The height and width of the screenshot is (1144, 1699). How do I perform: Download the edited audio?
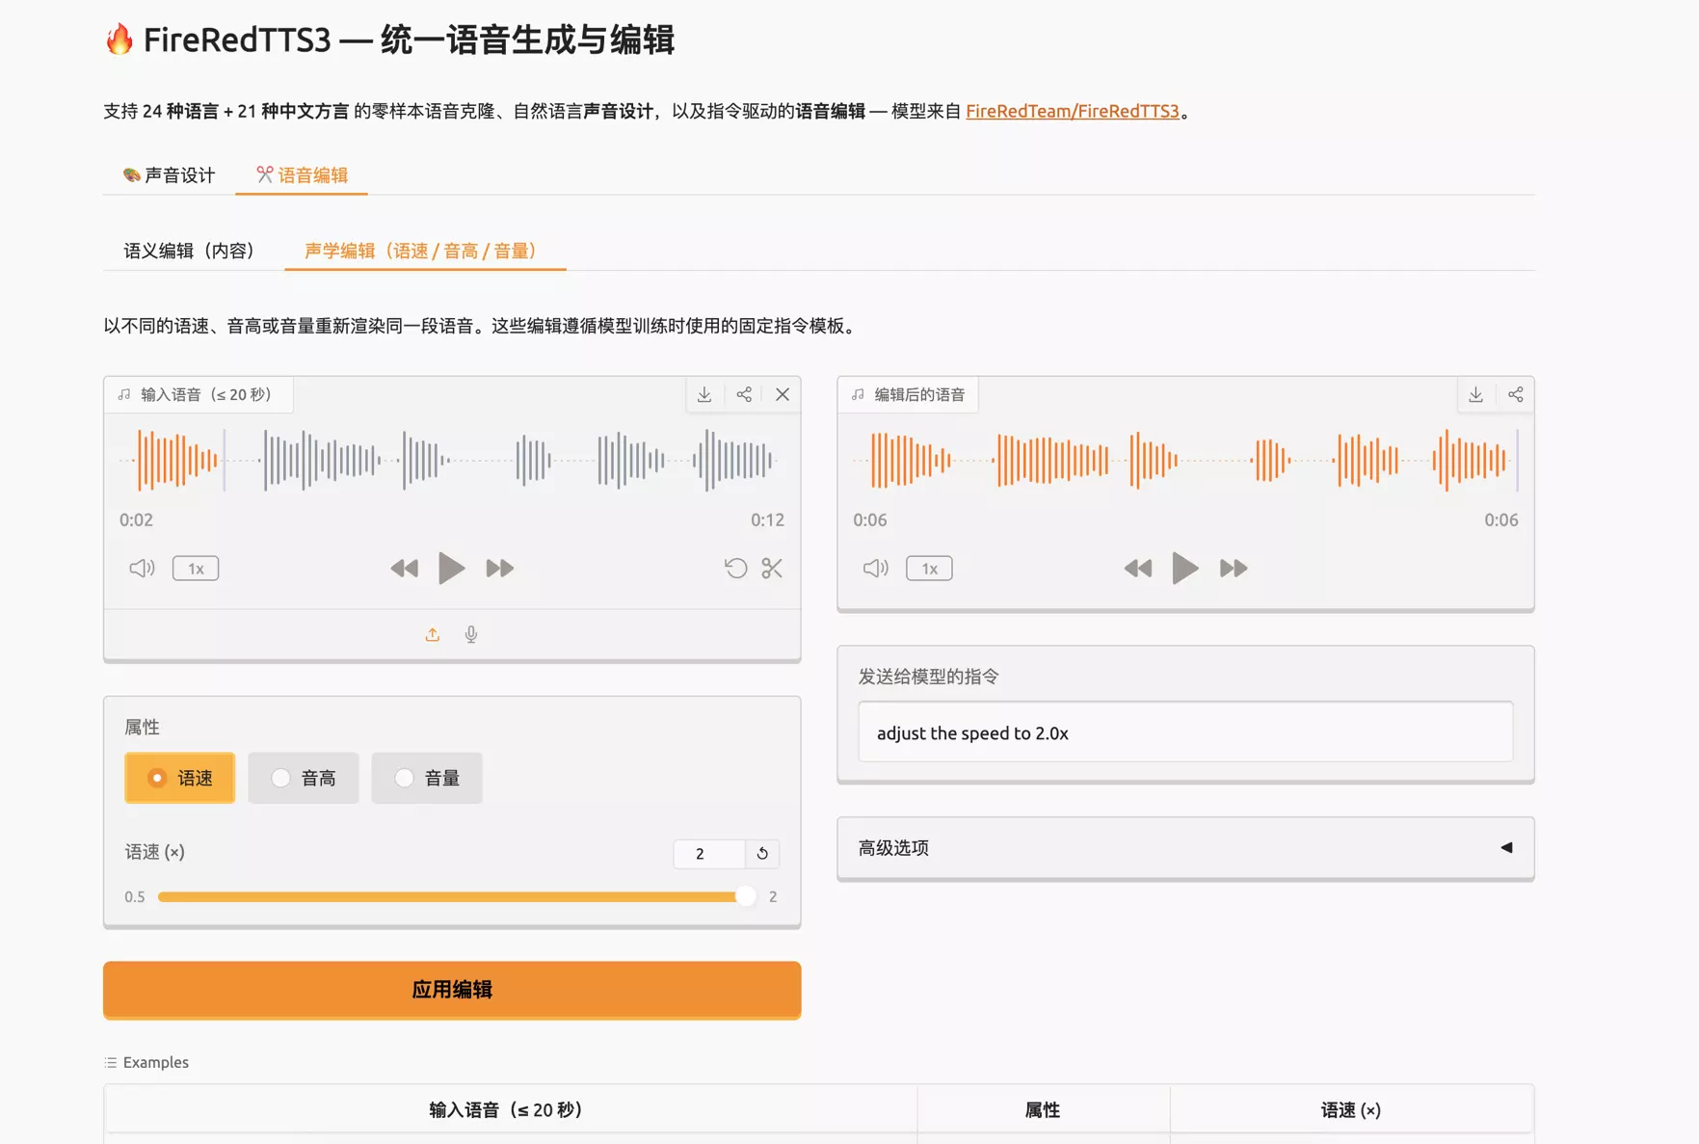pyautogui.click(x=1475, y=394)
